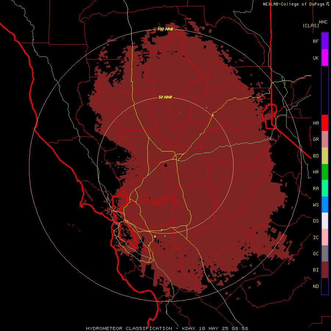Click the IC legend label
The height and width of the screenshot is (331, 331).
point(316,238)
